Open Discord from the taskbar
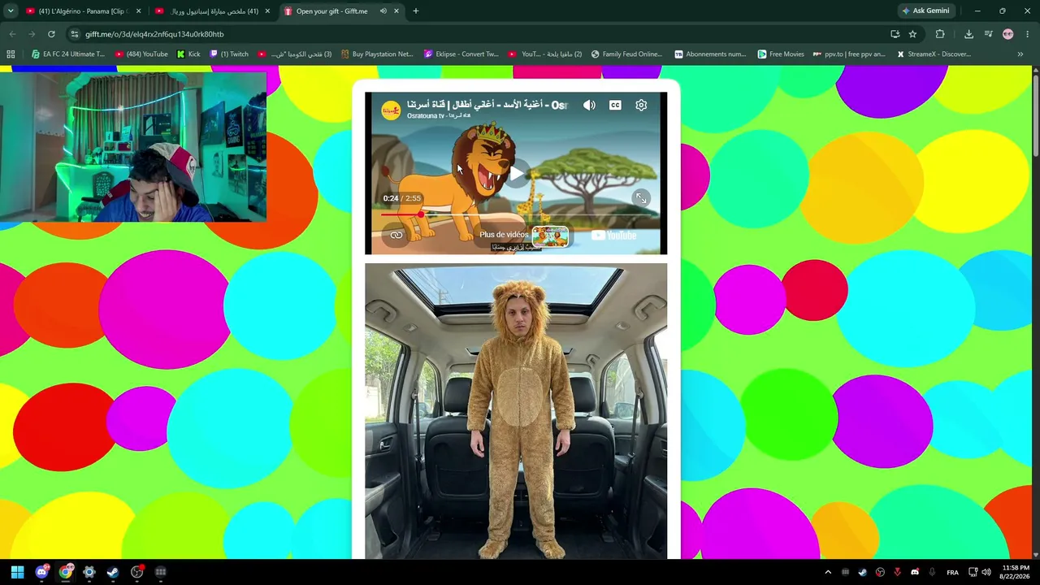 41,572
